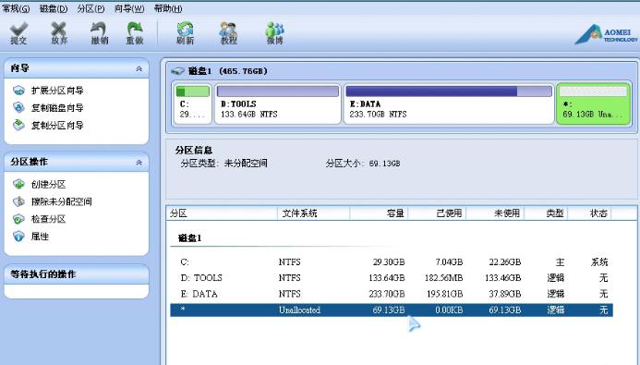Click the D:TOOLS usage bar
This screenshot has width=640, height=365.
[x=278, y=91]
